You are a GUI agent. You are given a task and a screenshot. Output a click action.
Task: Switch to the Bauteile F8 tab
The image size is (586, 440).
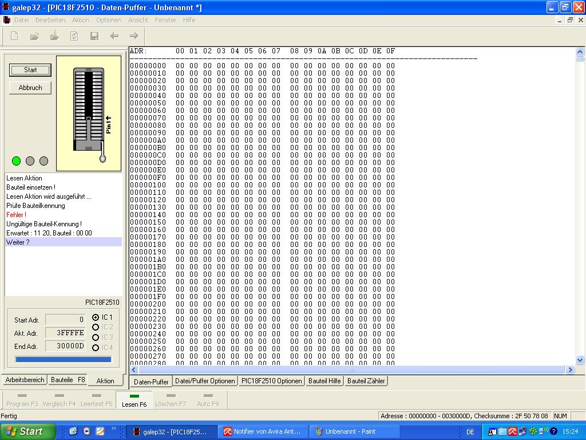click(68, 380)
